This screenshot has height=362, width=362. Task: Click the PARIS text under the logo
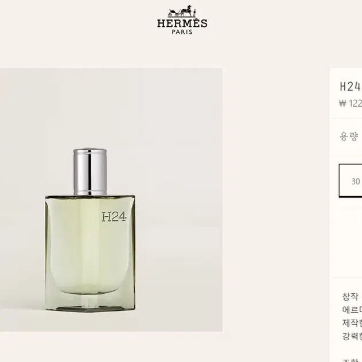(182, 32)
